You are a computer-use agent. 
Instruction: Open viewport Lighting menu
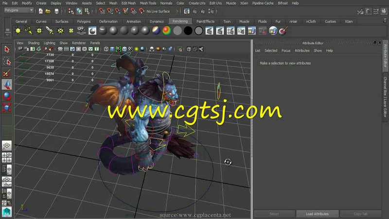(50, 43)
